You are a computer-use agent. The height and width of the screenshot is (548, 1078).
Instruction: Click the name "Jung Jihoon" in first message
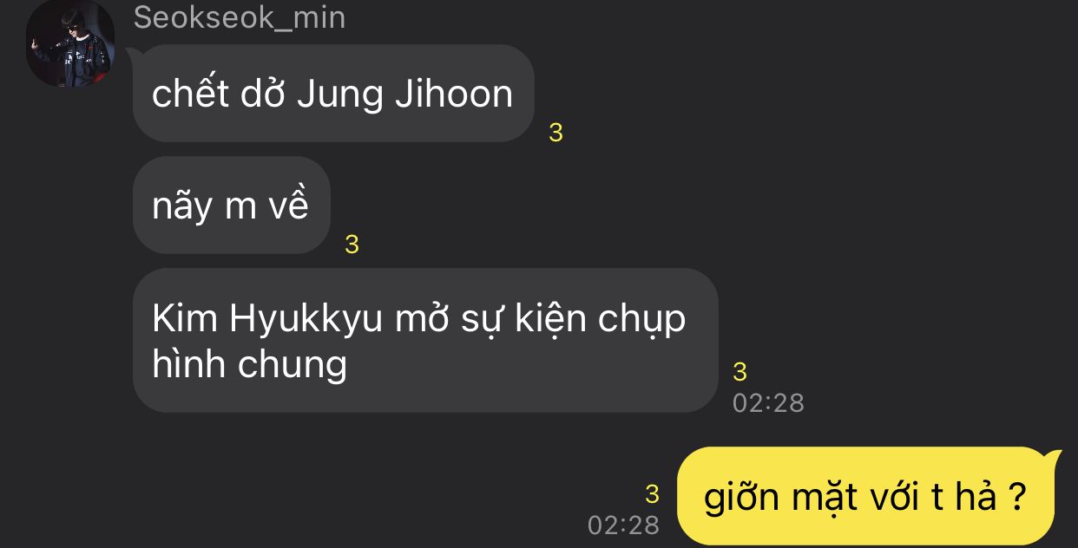pos(404,95)
